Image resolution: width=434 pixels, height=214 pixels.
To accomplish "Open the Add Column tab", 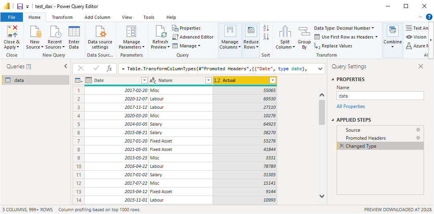I will (x=97, y=17).
